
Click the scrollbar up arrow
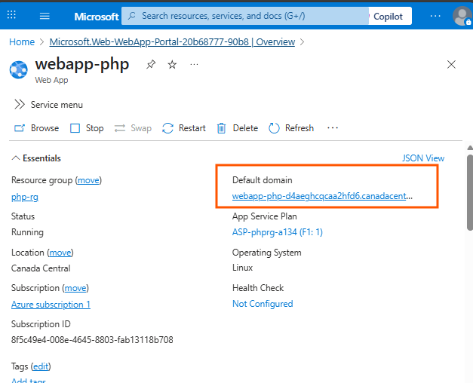470,148
